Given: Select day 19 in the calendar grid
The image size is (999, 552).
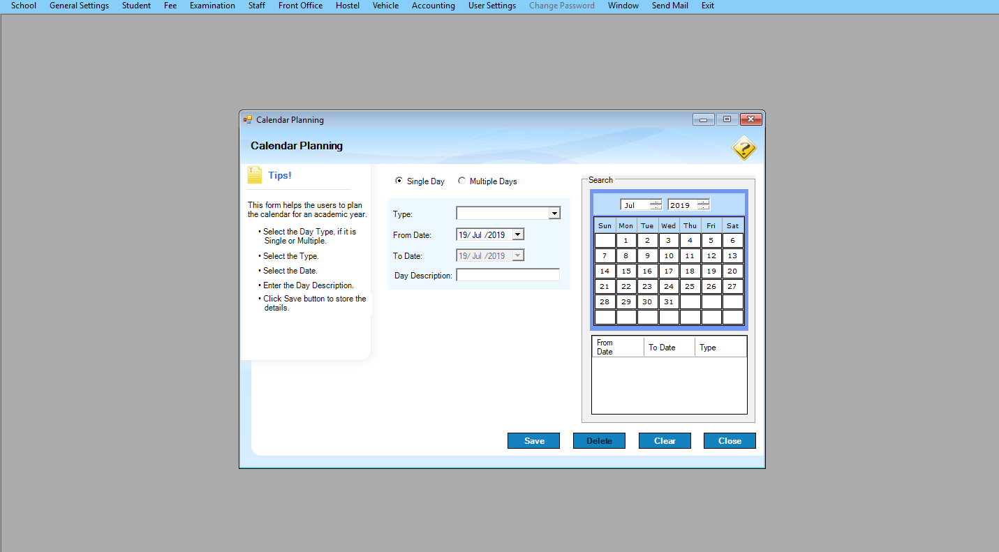Looking at the screenshot, I should (711, 271).
